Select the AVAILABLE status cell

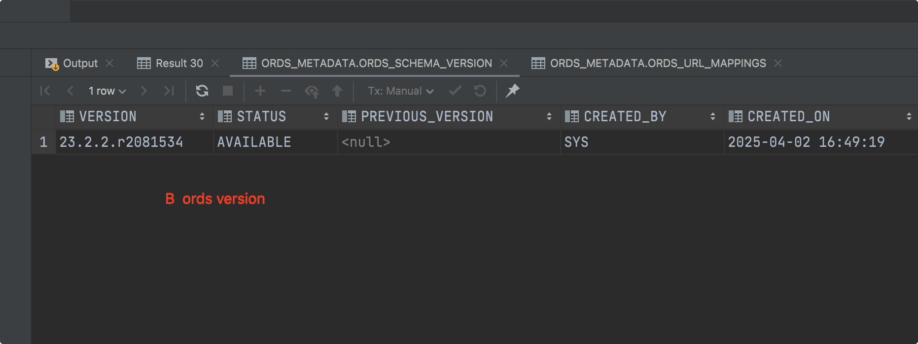click(x=254, y=142)
